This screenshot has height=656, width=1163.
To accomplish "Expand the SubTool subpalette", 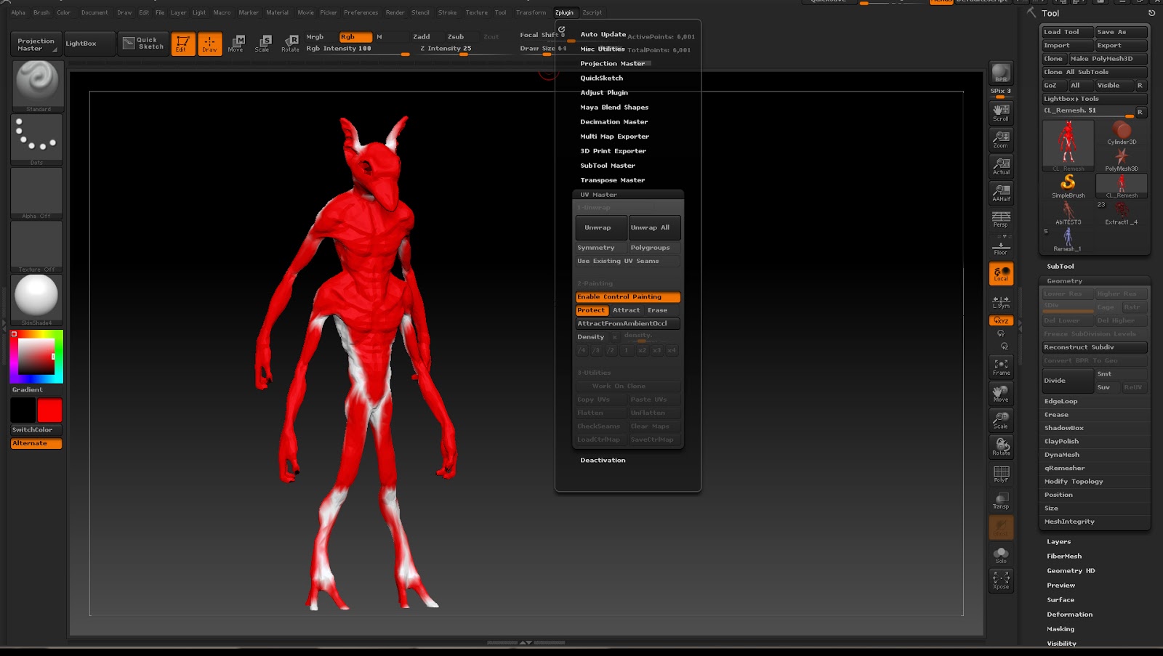I will [x=1060, y=267].
